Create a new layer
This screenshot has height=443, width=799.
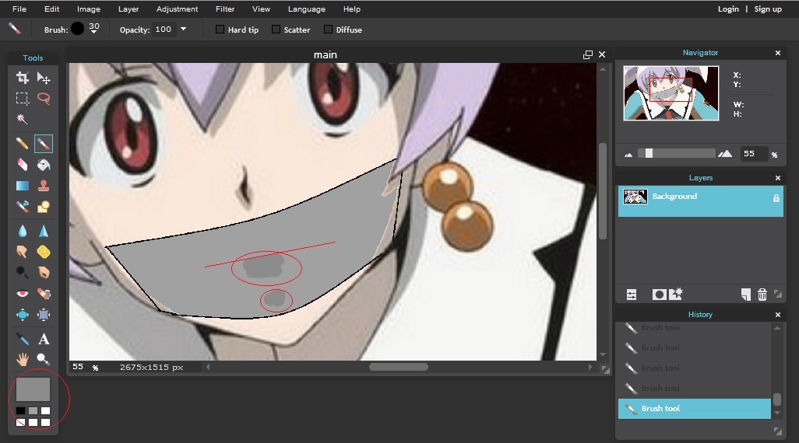coord(745,295)
